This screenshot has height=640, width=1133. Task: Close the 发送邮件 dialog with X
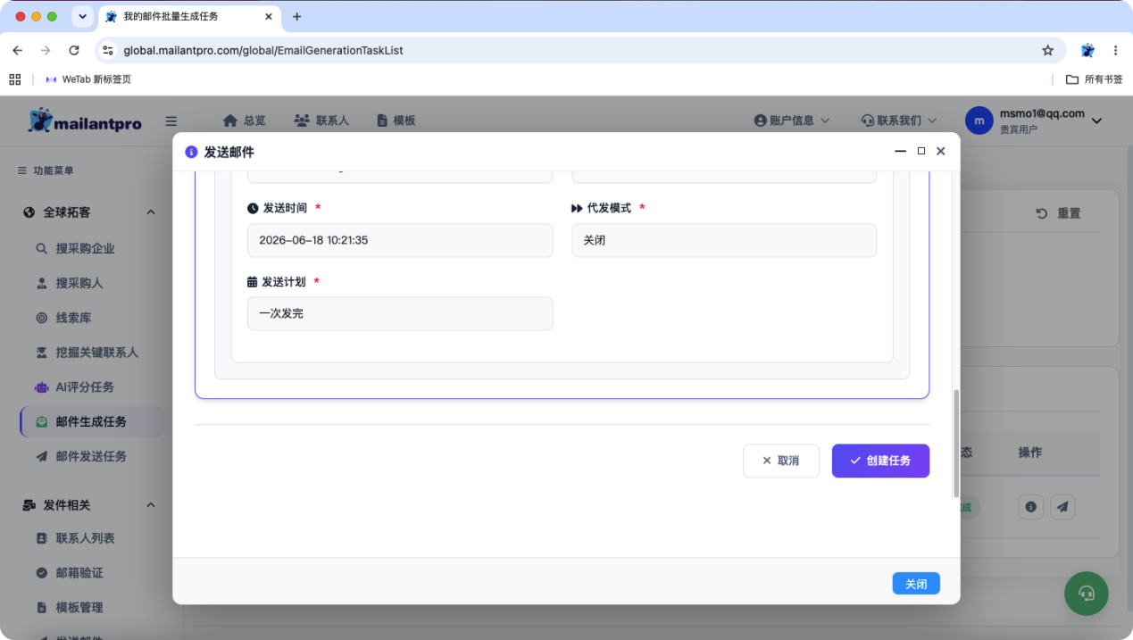coord(940,152)
